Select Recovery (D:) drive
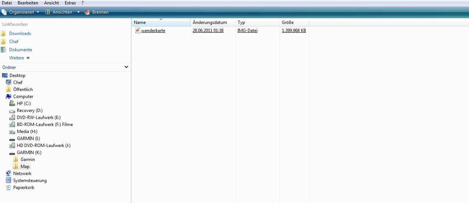469x203 pixels. (x=30, y=111)
